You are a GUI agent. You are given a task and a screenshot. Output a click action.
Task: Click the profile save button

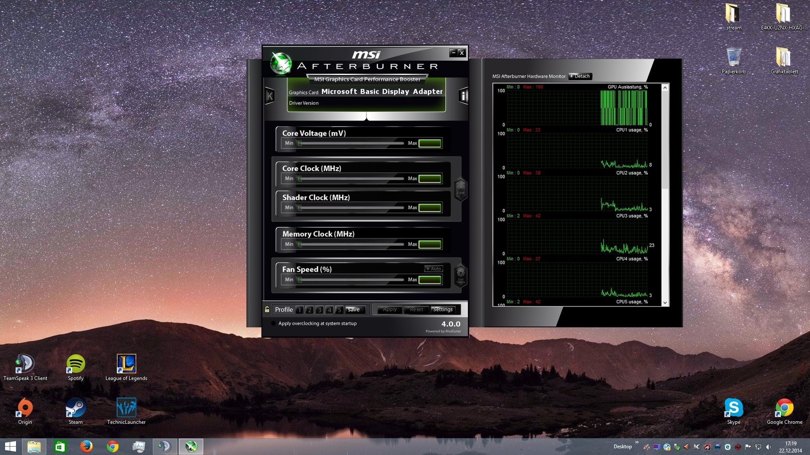(355, 310)
